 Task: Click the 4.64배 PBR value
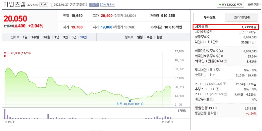click(239, 95)
